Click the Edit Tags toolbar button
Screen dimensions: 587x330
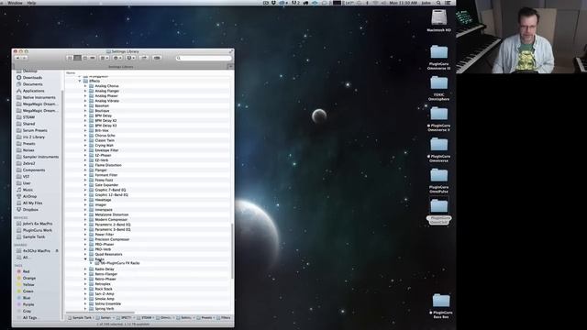coord(157,58)
